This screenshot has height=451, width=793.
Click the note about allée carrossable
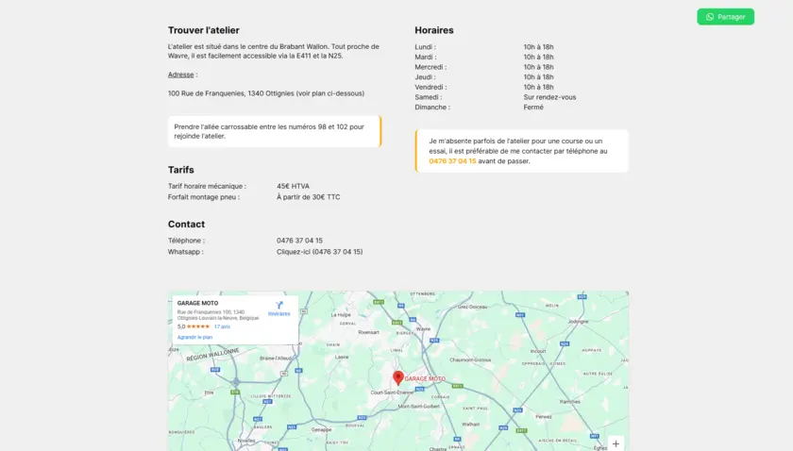[275, 131]
